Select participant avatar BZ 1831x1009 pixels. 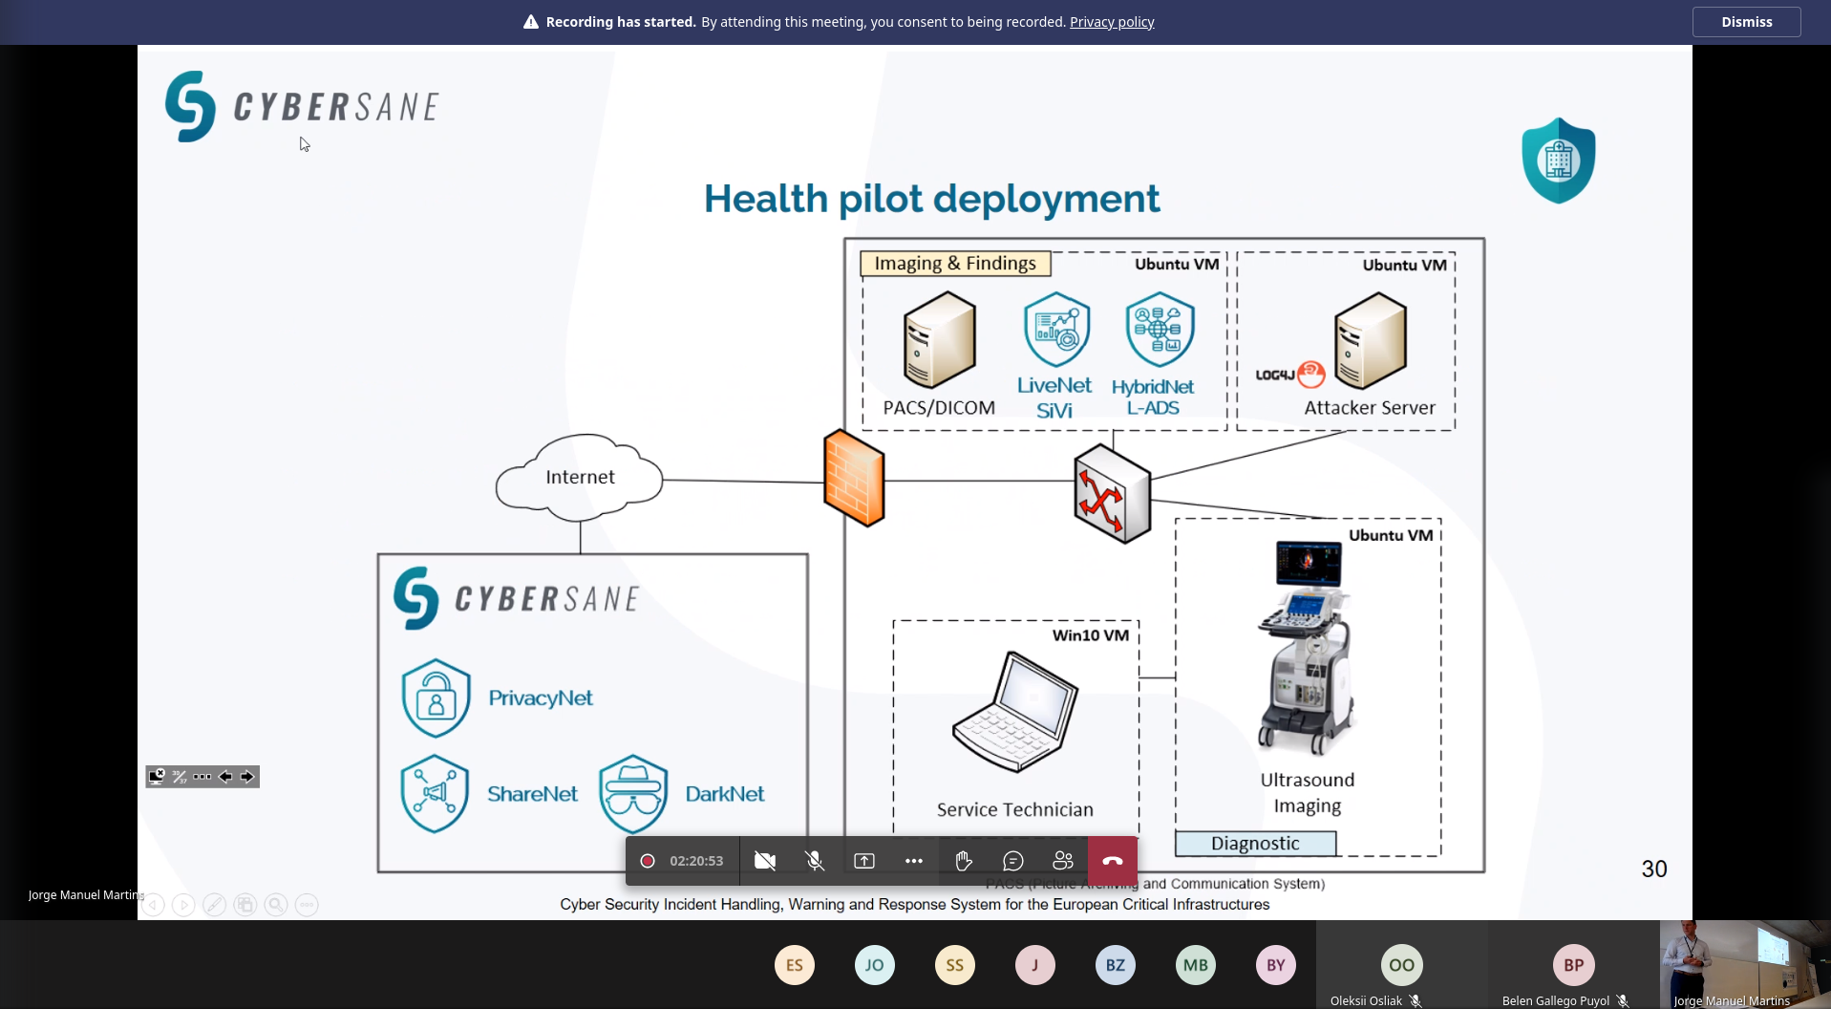coord(1116,965)
